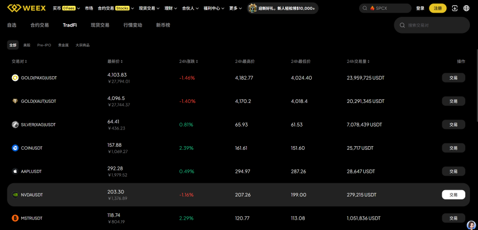Click the magnifier icon in SPCX search

(x=365, y=8)
